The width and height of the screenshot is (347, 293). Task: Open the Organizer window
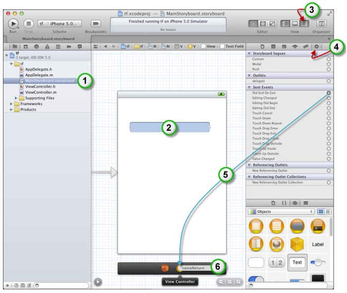pos(322,23)
